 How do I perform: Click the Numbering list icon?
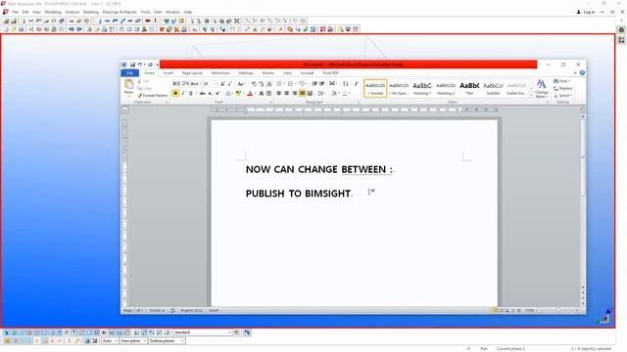click(x=291, y=84)
